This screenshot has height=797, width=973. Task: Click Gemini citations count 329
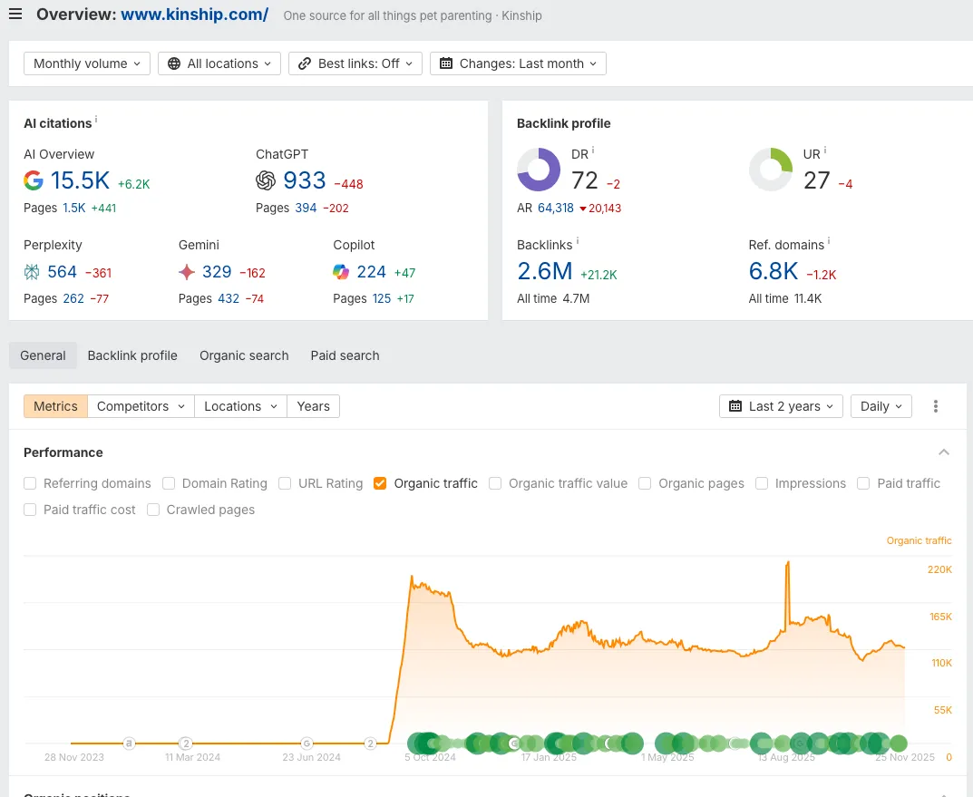[217, 272]
